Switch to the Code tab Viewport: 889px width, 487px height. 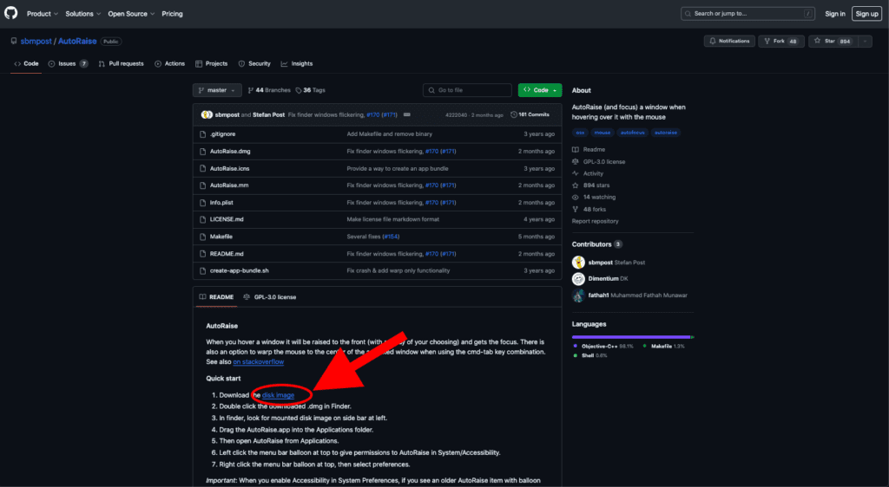(26, 64)
